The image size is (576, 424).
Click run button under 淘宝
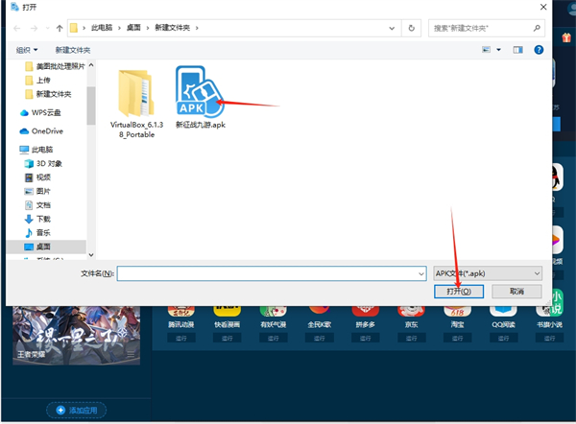tap(457, 338)
